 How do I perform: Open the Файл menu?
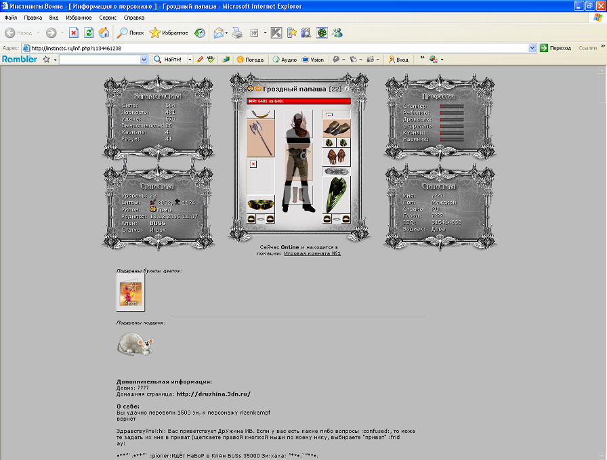11,18
